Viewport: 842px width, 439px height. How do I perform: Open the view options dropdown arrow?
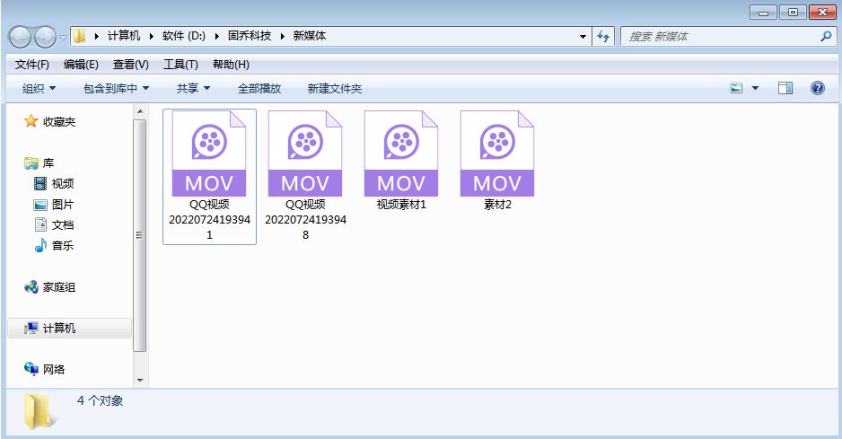(755, 88)
